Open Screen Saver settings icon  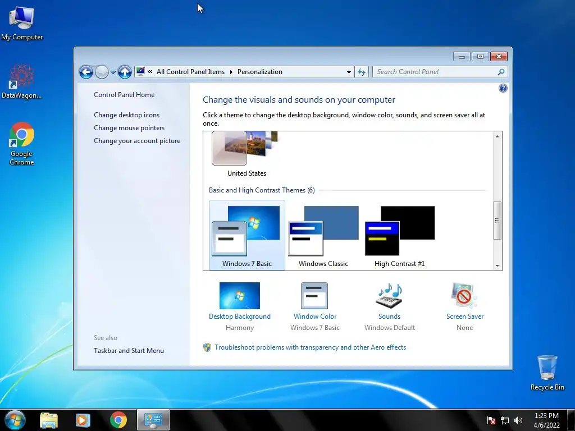pos(464,295)
